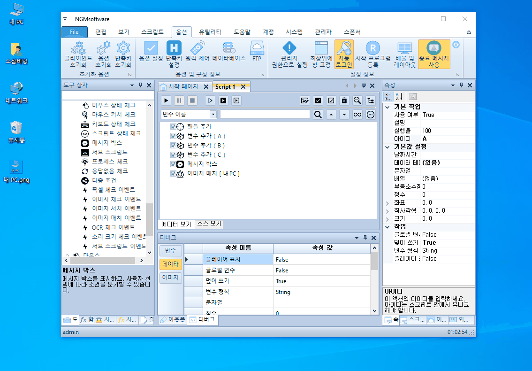Select OCR 체크 이벤트 in toolbox
Image resolution: width=532 pixels, height=371 pixels.
pyautogui.click(x=114, y=227)
